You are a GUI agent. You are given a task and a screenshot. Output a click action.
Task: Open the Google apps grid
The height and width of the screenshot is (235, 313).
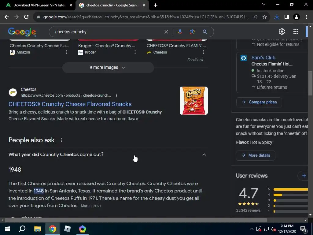(296, 32)
